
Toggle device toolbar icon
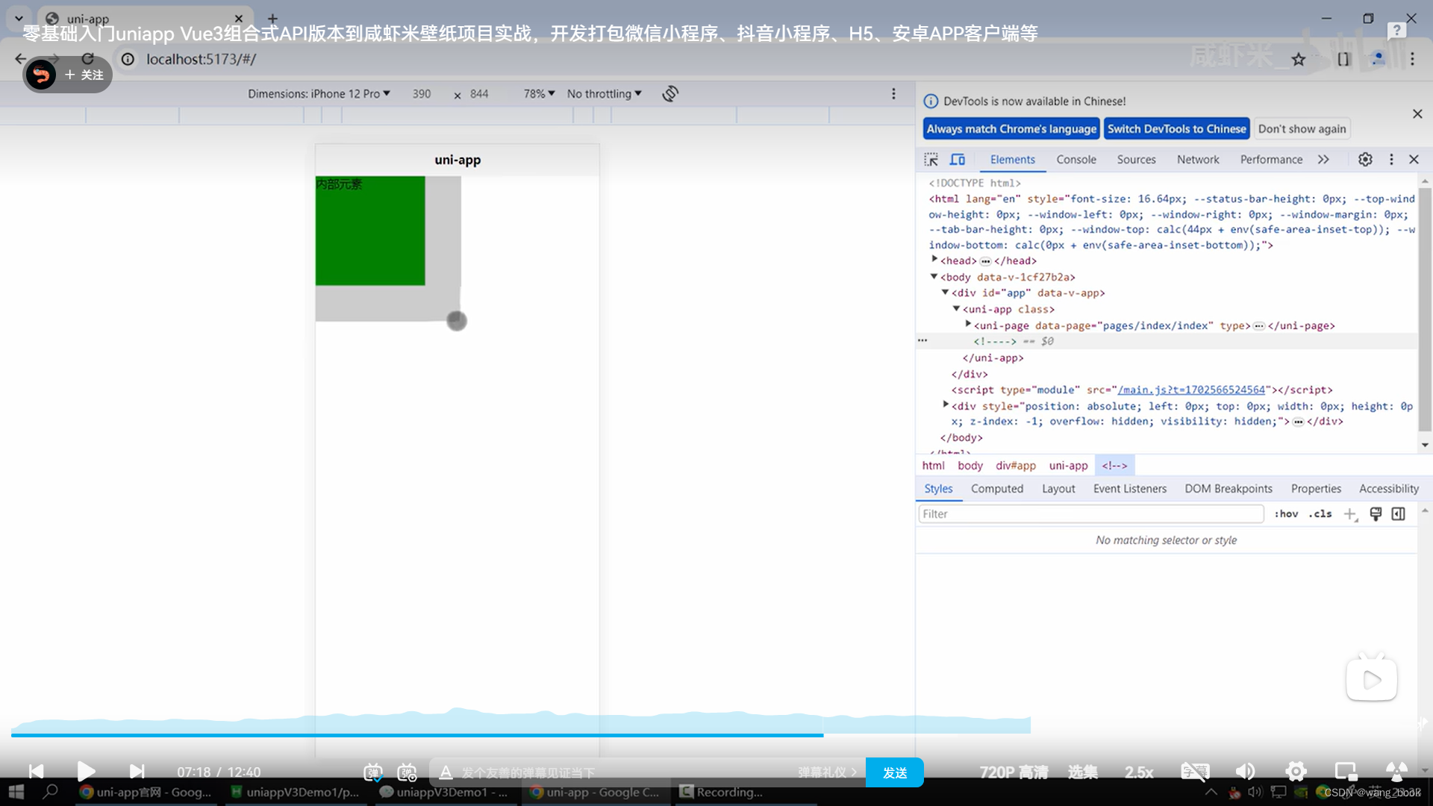tap(958, 160)
